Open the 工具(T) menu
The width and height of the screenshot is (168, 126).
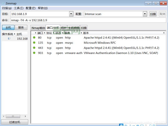19,8
